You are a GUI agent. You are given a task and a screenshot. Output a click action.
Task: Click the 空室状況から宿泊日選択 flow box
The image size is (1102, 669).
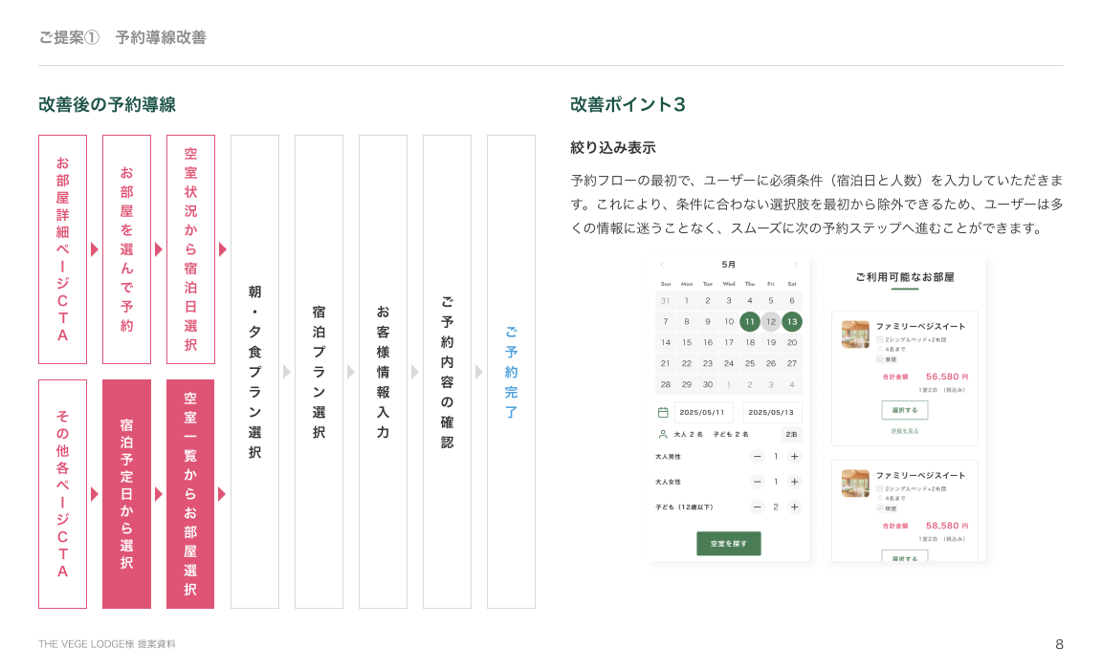click(190, 249)
